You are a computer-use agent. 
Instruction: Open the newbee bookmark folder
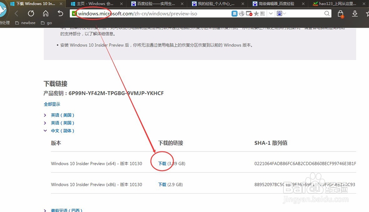25,23
